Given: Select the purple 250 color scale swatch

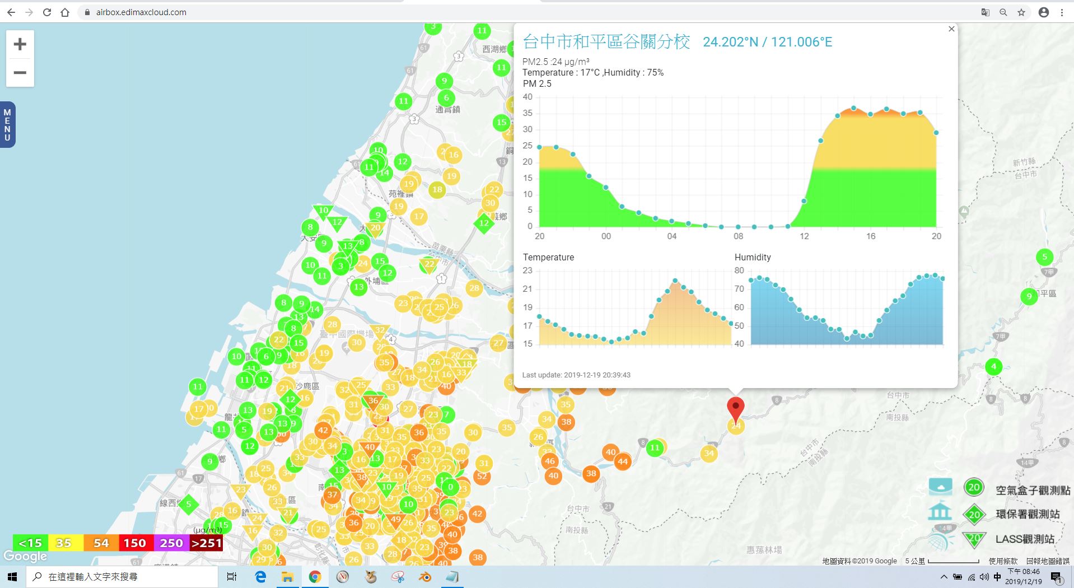Looking at the screenshot, I should pyautogui.click(x=171, y=543).
